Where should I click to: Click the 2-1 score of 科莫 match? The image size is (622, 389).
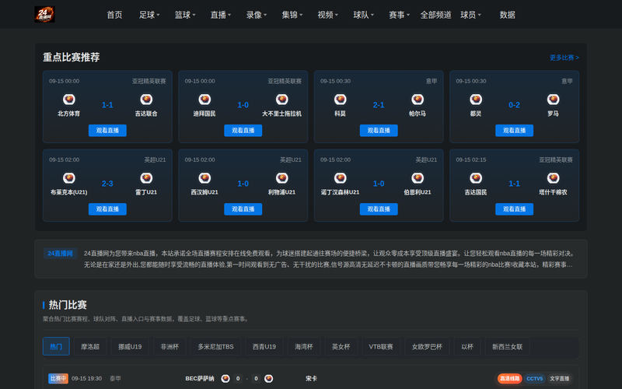(x=379, y=105)
